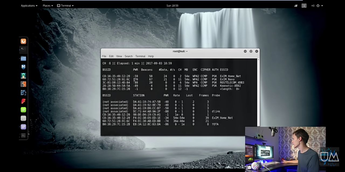The width and height of the screenshot is (345, 172).
Task: Open the View menu in the terminal window
Action: pos(119,56)
